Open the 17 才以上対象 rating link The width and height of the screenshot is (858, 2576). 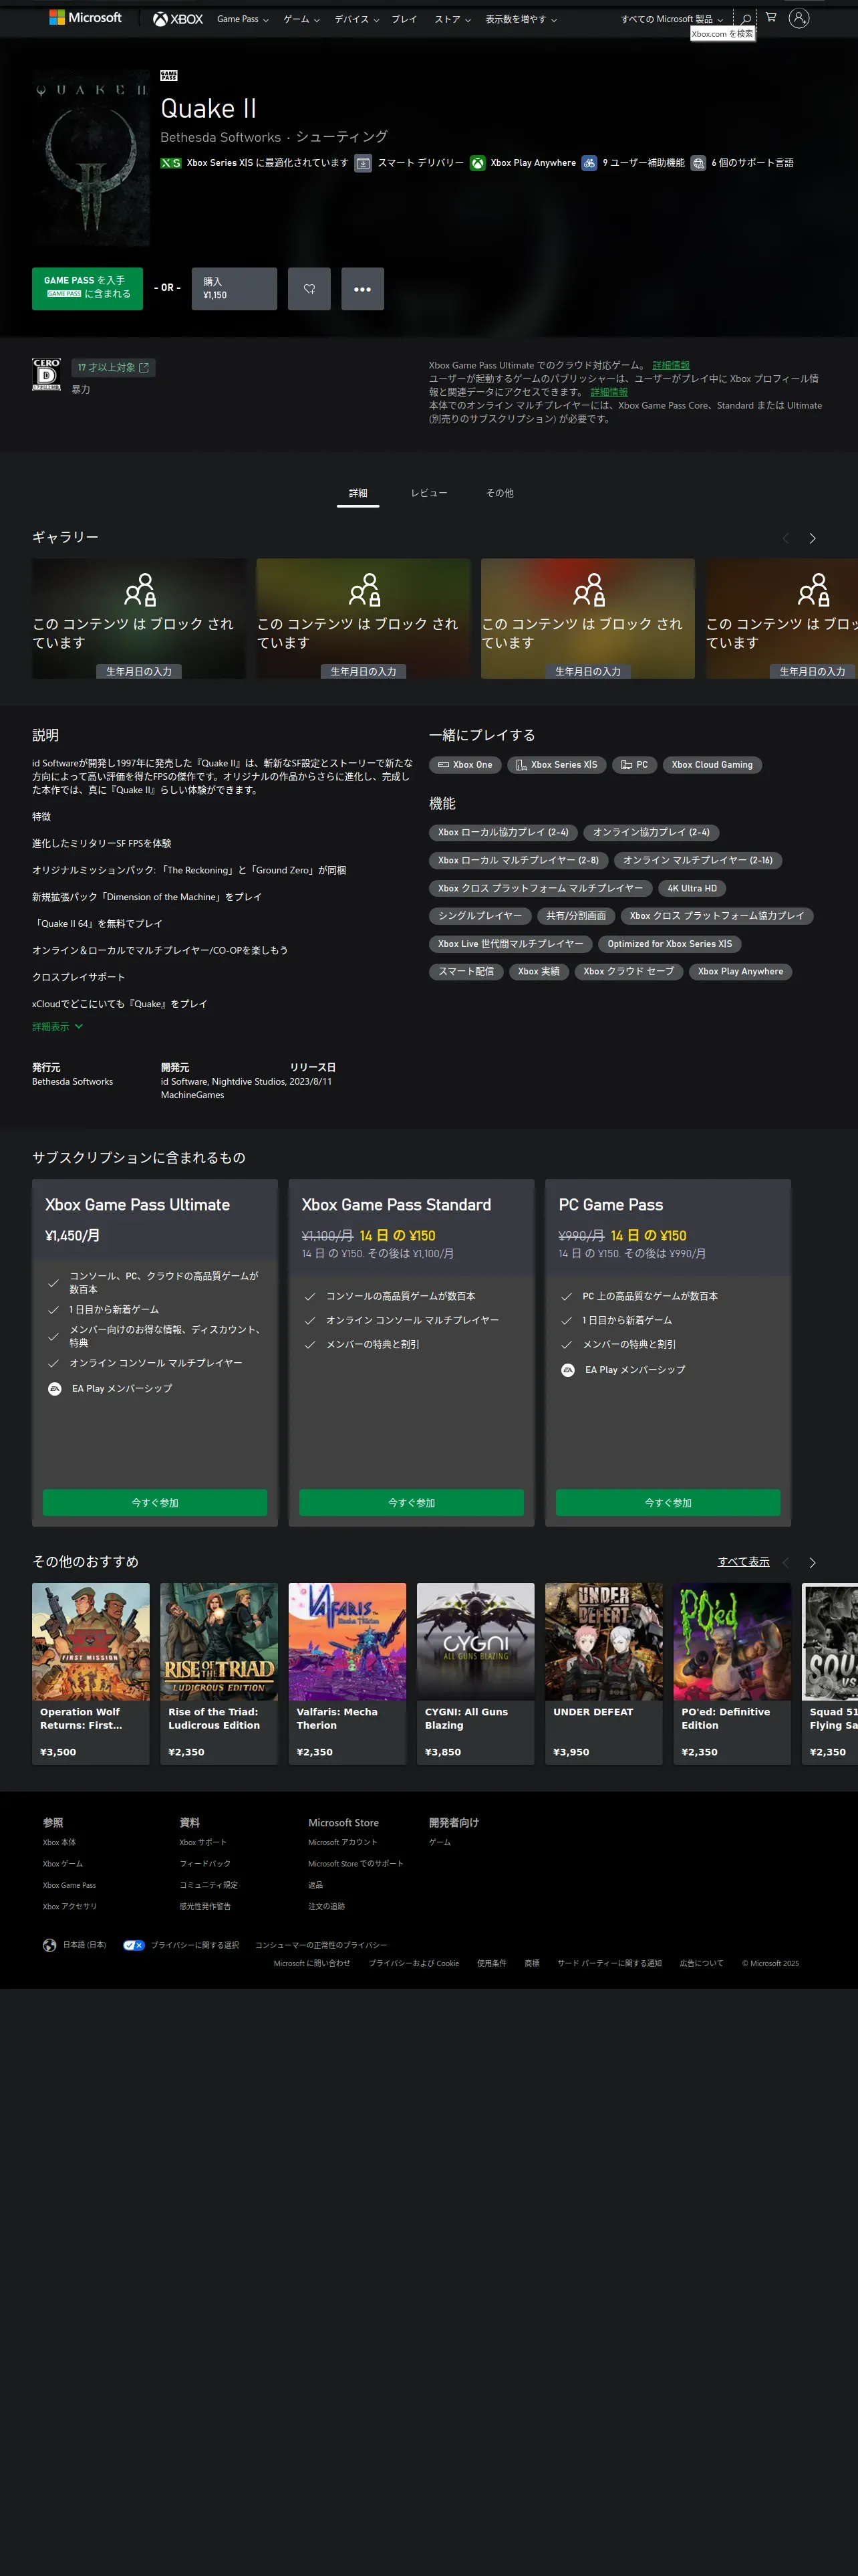114,368
